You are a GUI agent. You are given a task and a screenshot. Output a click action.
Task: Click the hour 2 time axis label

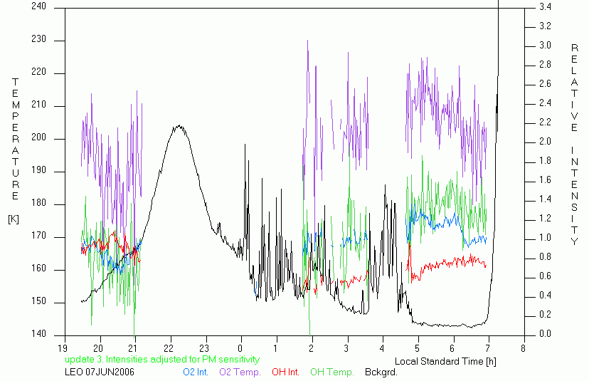coord(311,348)
